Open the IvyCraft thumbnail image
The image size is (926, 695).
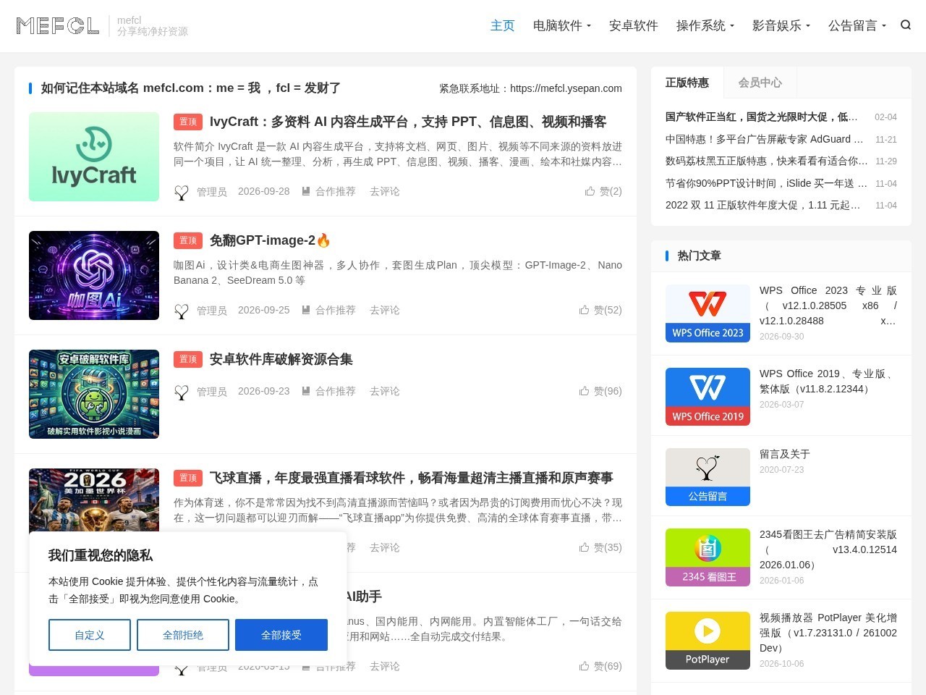click(x=94, y=156)
